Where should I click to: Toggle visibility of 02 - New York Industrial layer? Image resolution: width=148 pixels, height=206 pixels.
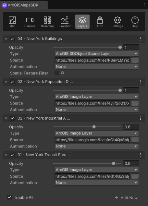point(12,118)
